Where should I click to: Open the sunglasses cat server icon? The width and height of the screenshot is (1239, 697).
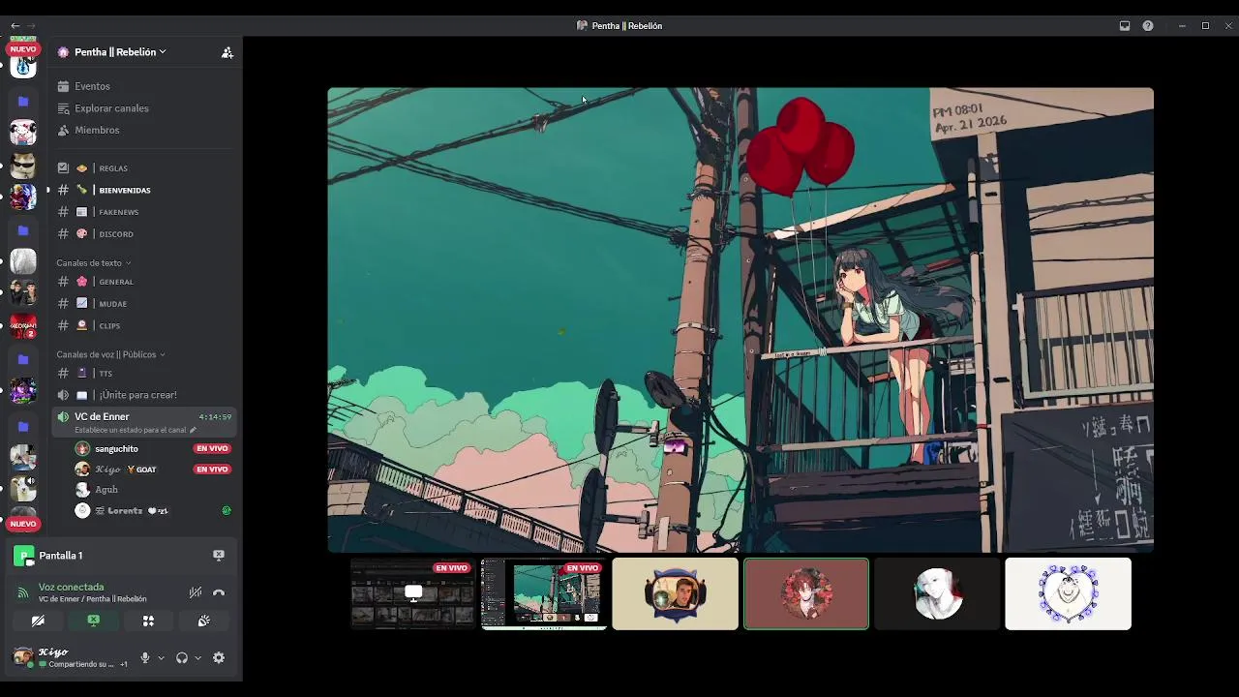tap(23, 165)
